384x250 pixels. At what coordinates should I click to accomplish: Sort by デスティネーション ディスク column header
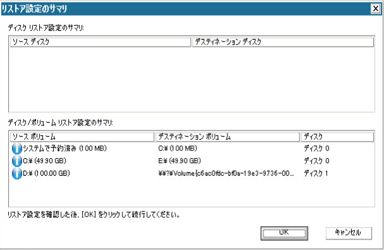283,42
